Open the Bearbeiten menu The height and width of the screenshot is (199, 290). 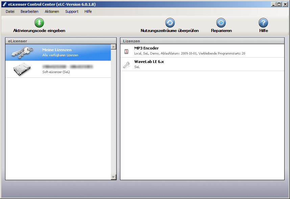click(29, 11)
